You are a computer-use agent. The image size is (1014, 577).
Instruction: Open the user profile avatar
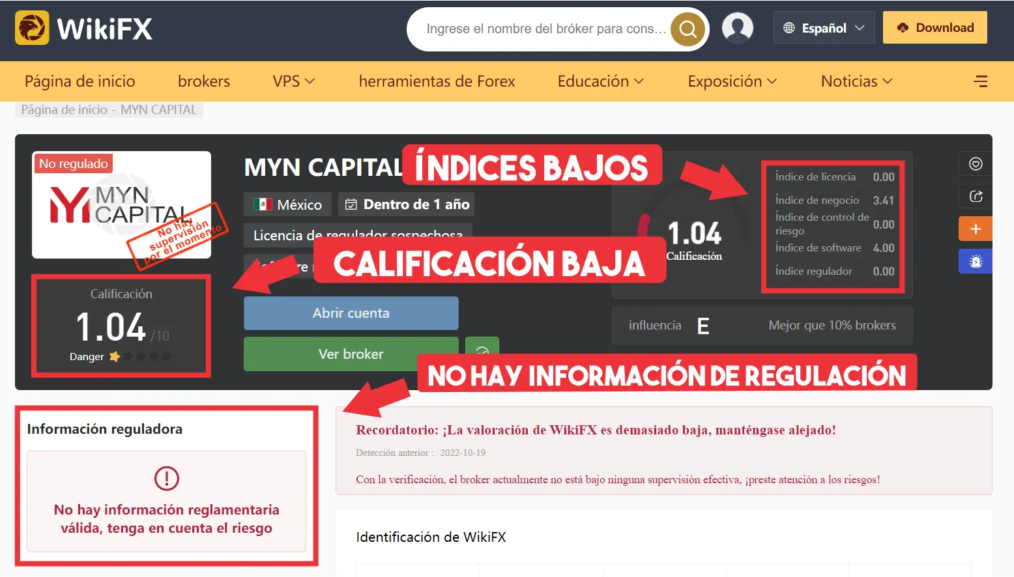pyautogui.click(x=738, y=28)
